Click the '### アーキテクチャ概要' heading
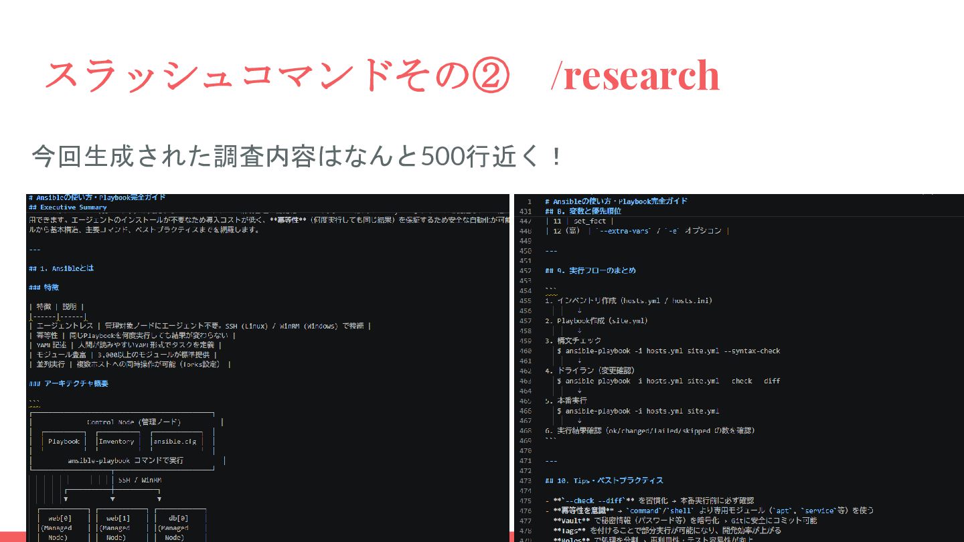Screen dimensions: 964x542 [68, 384]
